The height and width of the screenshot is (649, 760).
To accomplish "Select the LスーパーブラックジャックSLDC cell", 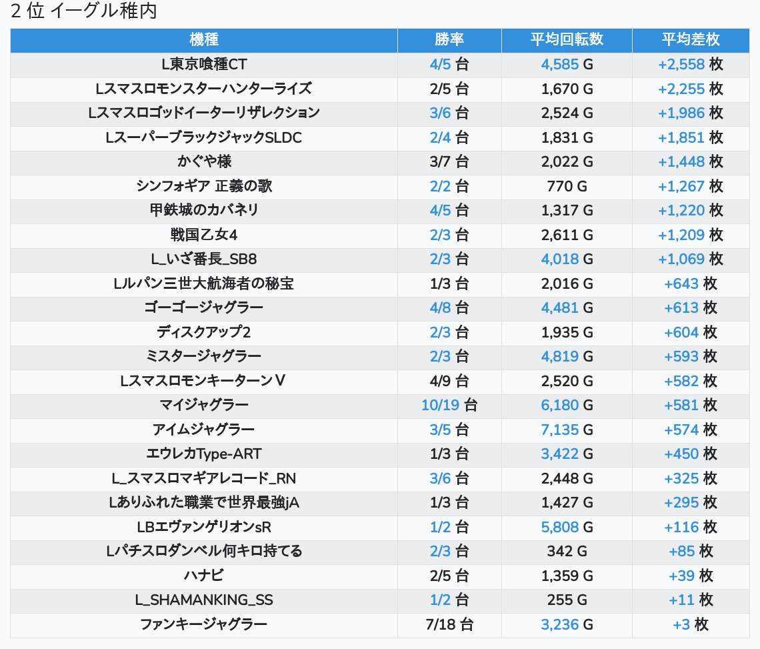I will pyautogui.click(x=204, y=138).
